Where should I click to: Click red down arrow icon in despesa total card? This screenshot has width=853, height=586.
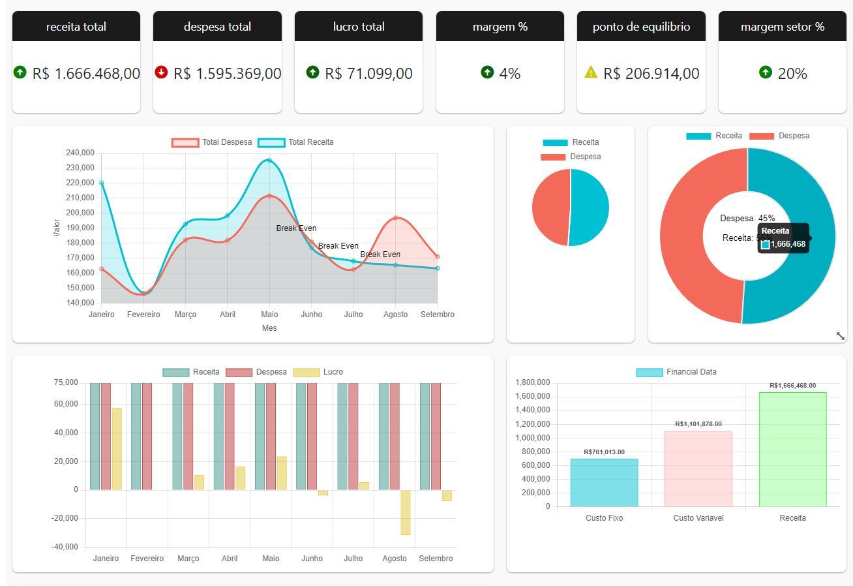pos(161,72)
